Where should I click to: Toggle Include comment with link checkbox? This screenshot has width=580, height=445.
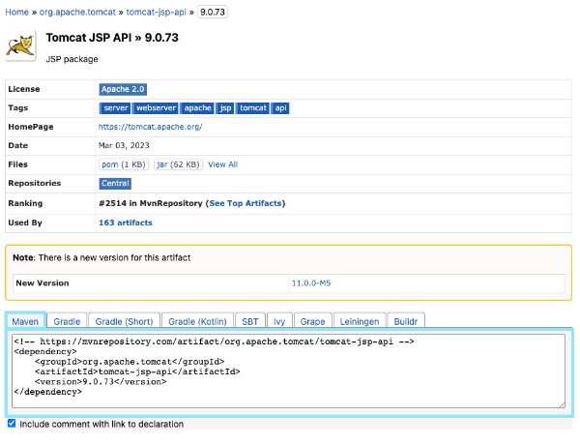coord(12,423)
